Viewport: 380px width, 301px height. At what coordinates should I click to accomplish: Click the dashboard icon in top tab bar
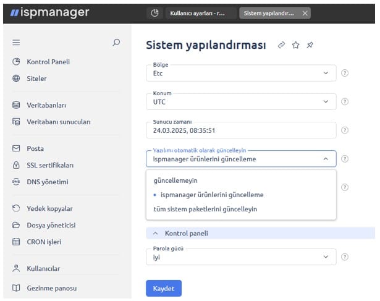click(x=154, y=13)
